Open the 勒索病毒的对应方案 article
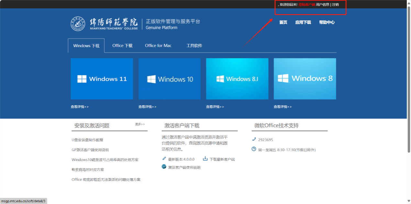Screen dimensions: 411x204 pyautogui.click(x=88, y=169)
